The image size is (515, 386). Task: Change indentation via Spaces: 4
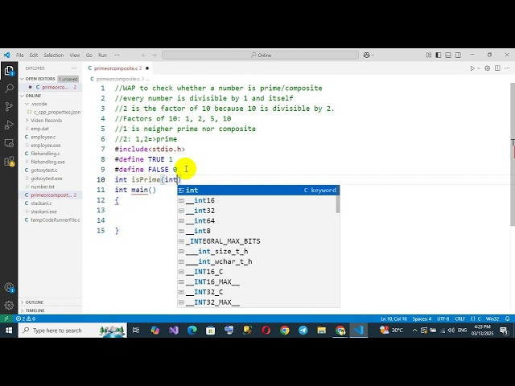pos(422,318)
